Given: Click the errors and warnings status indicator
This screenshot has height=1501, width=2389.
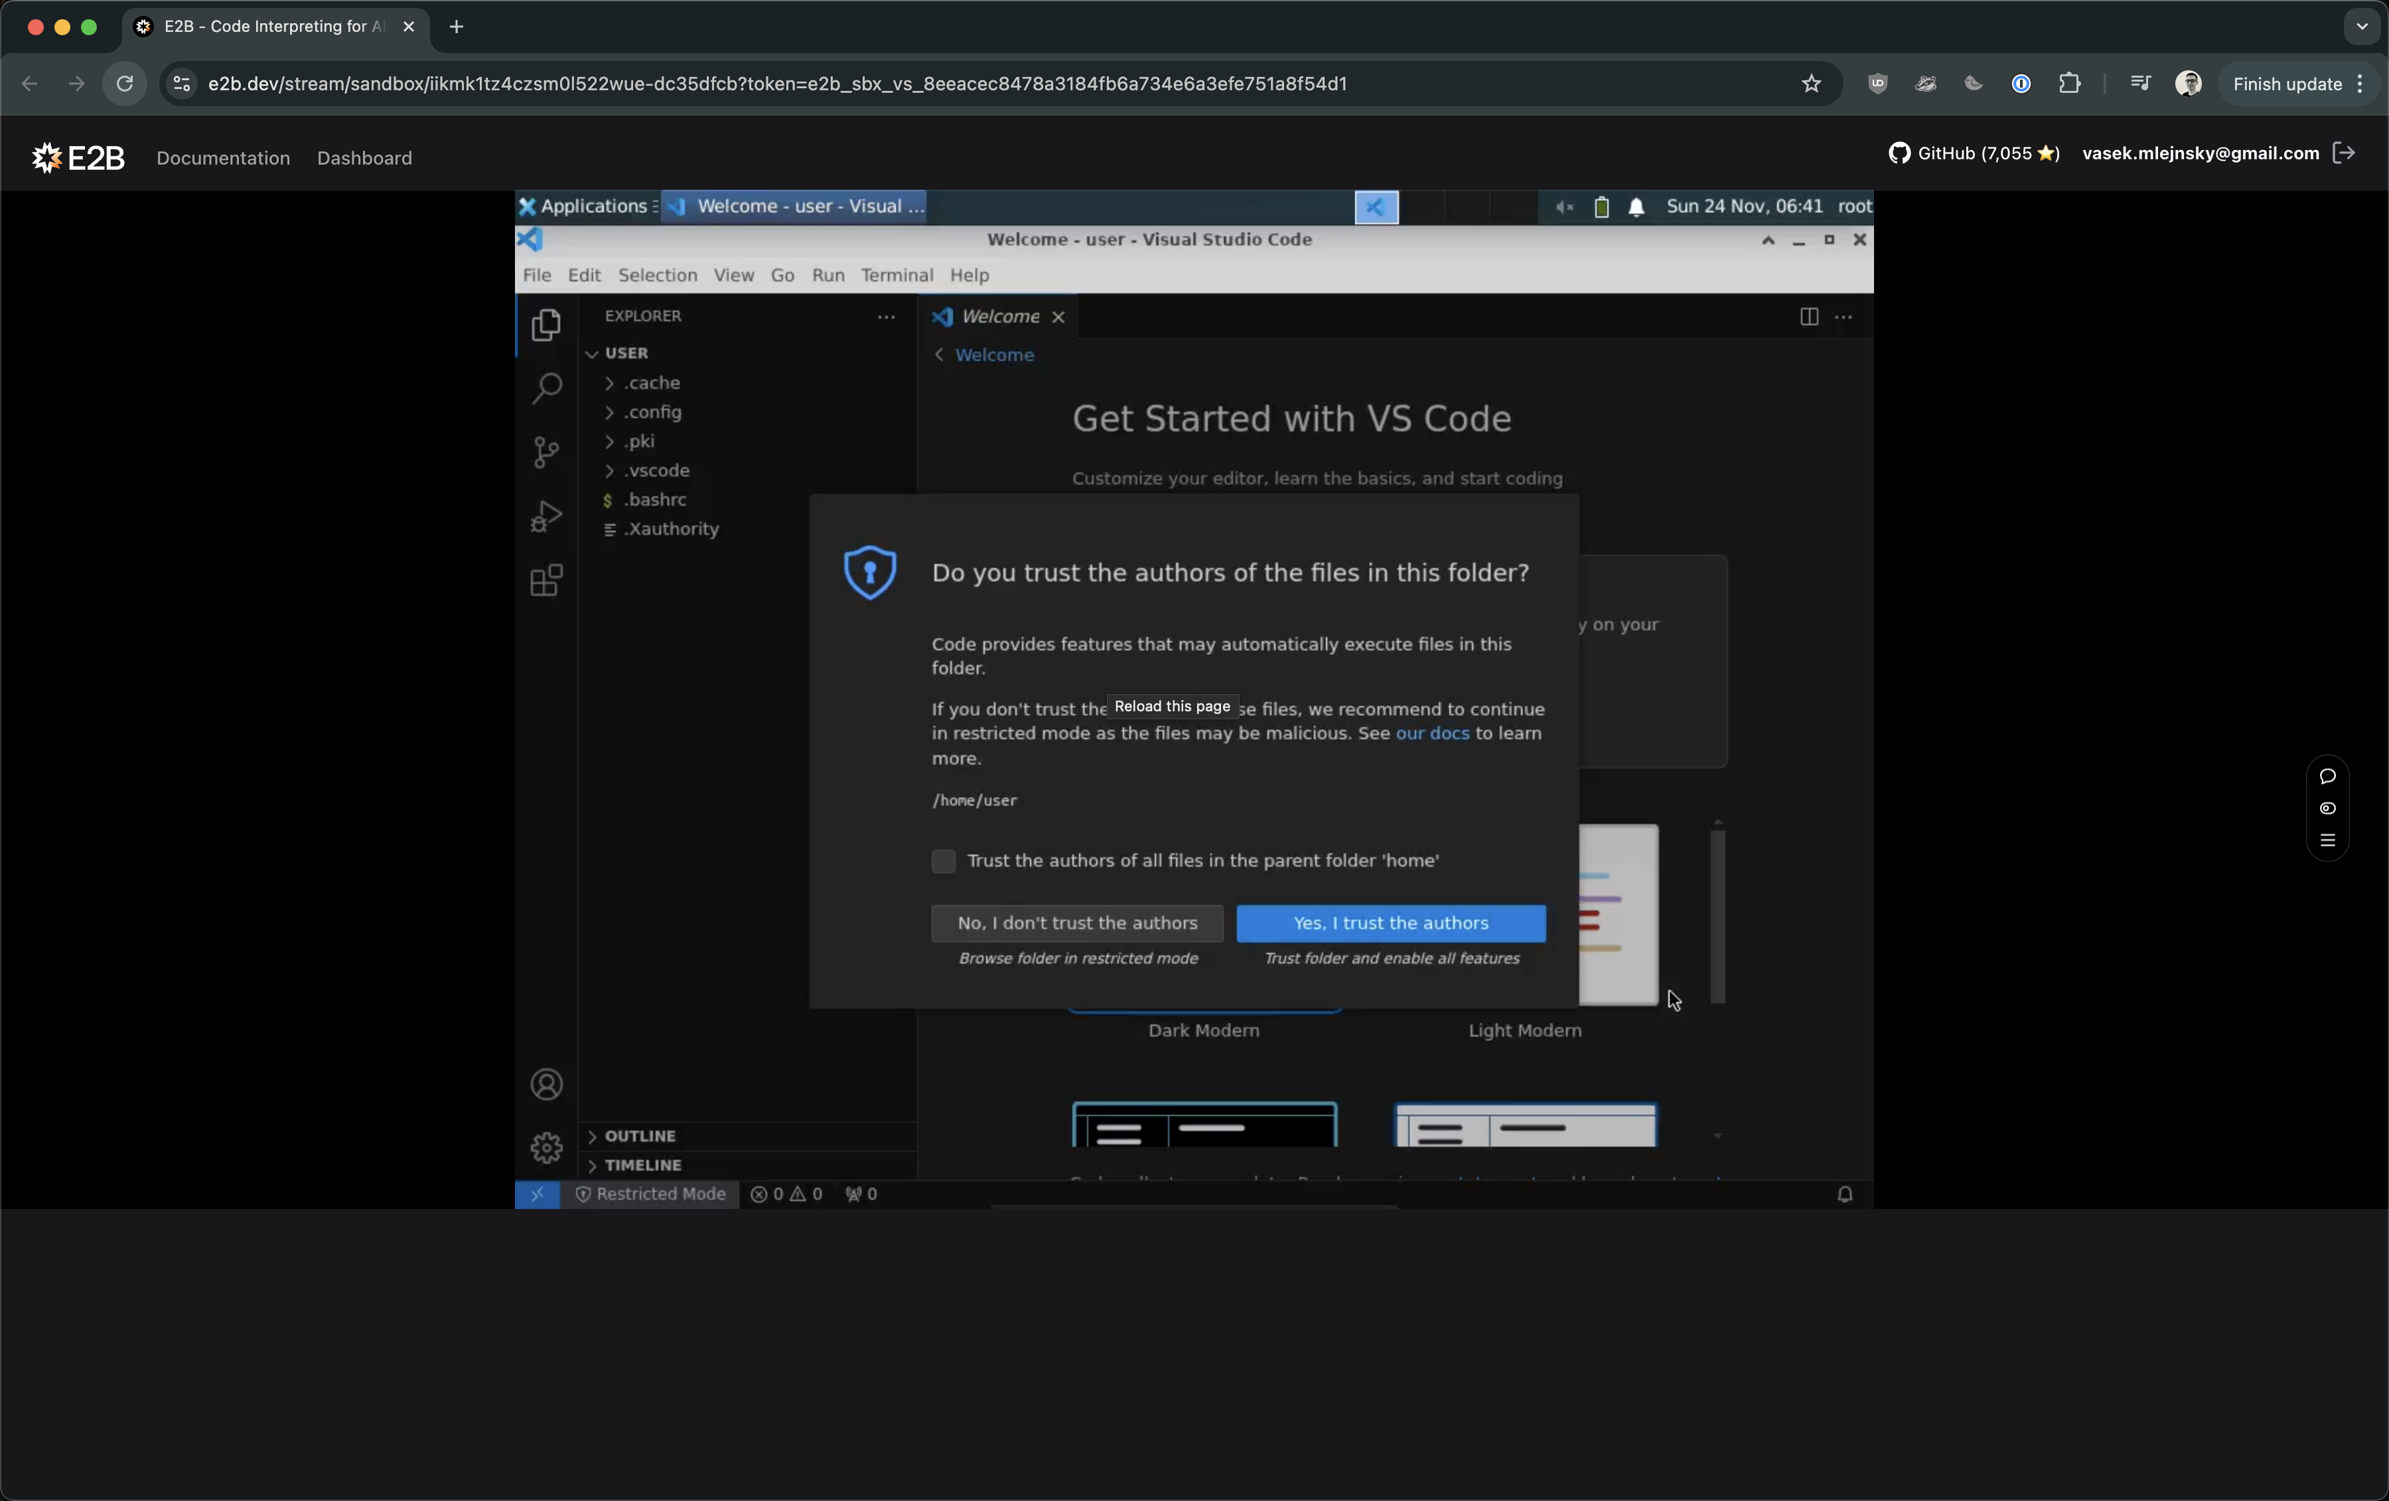Looking at the screenshot, I should [x=786, y=1194].
